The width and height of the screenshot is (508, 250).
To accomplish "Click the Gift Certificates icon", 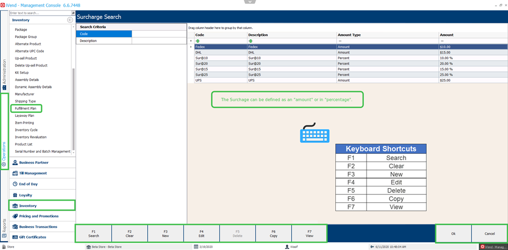I will (15, 237).
